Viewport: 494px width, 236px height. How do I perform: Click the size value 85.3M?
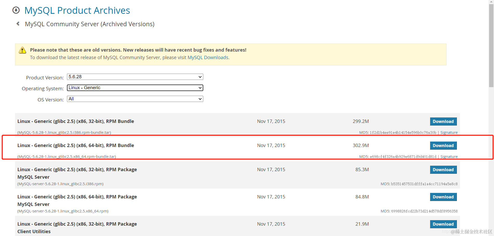[x=362, y=170]
